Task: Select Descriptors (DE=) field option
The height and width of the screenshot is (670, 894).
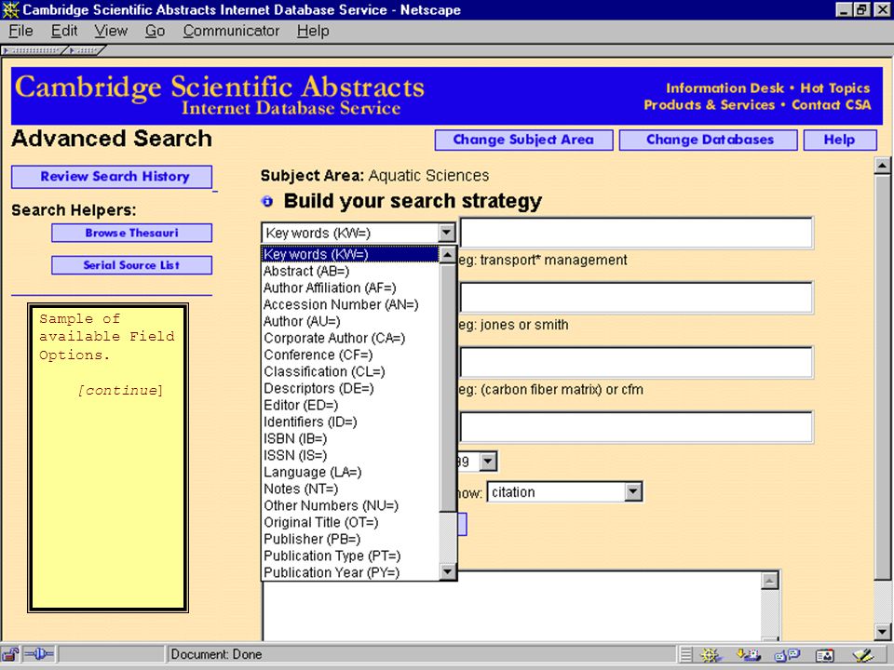Action: click(351, 389)
